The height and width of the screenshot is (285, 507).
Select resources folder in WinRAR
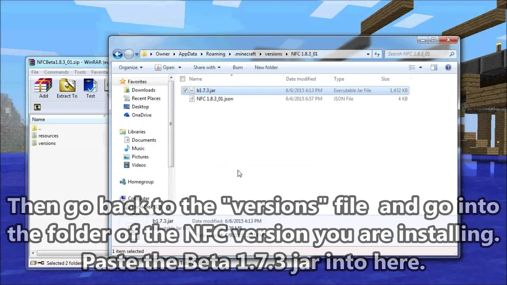[48, 135]
